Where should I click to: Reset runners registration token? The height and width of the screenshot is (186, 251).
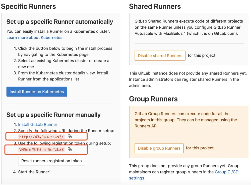click(51, 161)
